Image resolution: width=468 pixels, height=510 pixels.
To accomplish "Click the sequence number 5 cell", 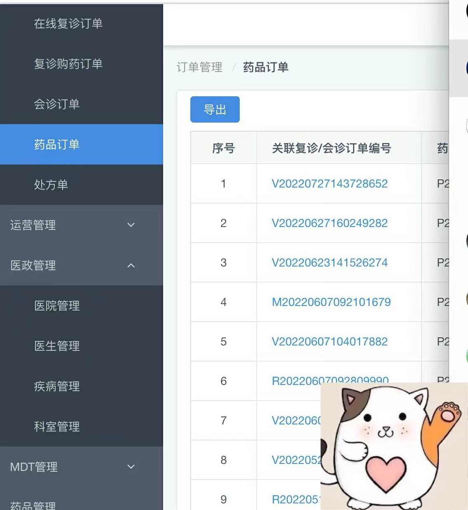I will click(224, 341).
